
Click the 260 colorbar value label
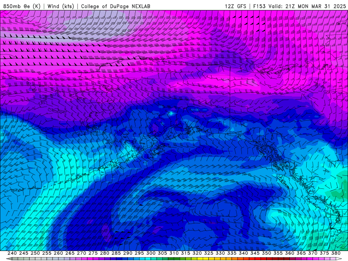click(58, 253)
